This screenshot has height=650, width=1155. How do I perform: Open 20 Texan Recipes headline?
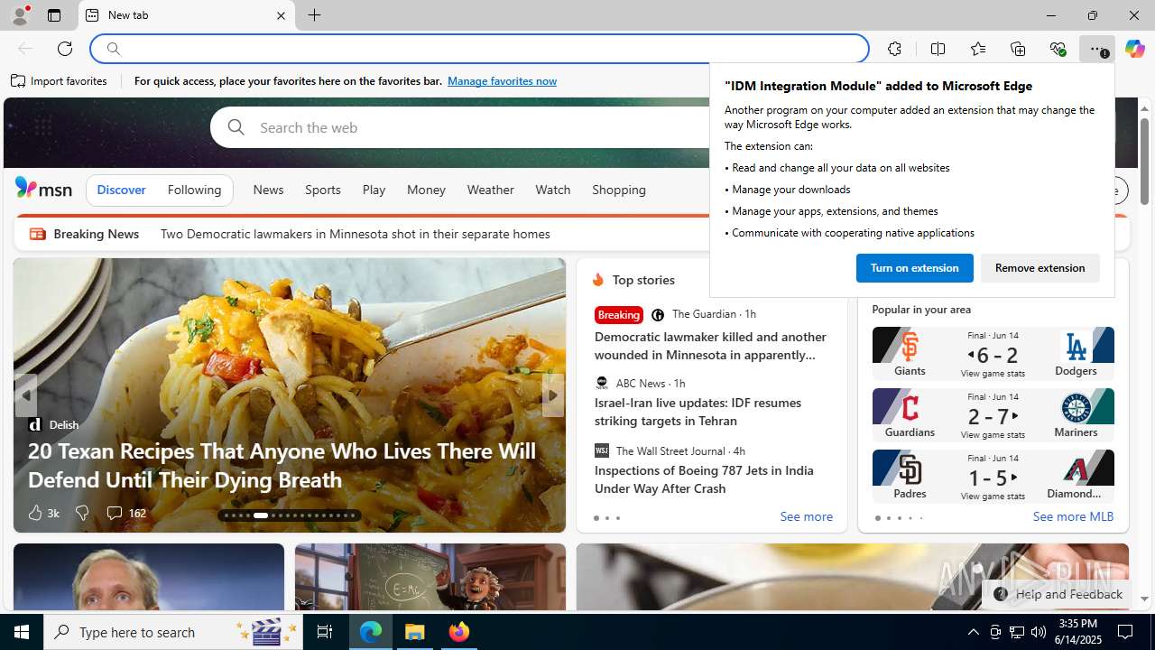[282, 465]
